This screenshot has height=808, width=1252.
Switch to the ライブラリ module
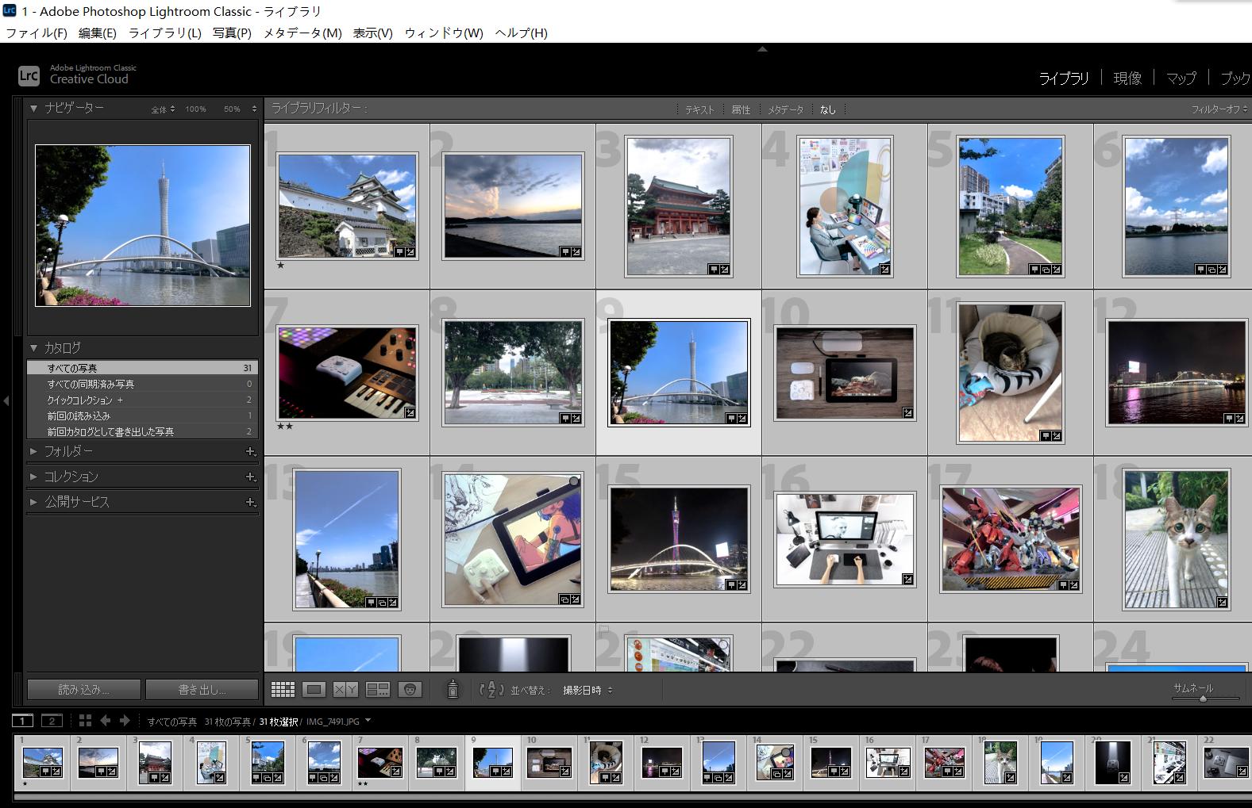[1064, 78]
